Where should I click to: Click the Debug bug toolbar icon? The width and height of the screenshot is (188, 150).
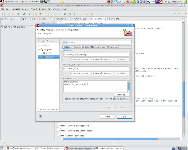point(18,14)
